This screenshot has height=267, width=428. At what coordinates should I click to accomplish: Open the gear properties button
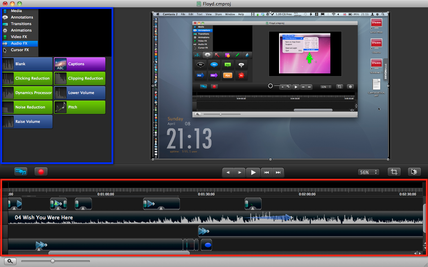click(414, 172)
